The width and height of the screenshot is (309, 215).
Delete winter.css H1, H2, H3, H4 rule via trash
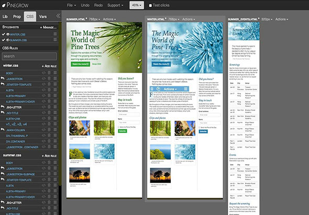49,124
